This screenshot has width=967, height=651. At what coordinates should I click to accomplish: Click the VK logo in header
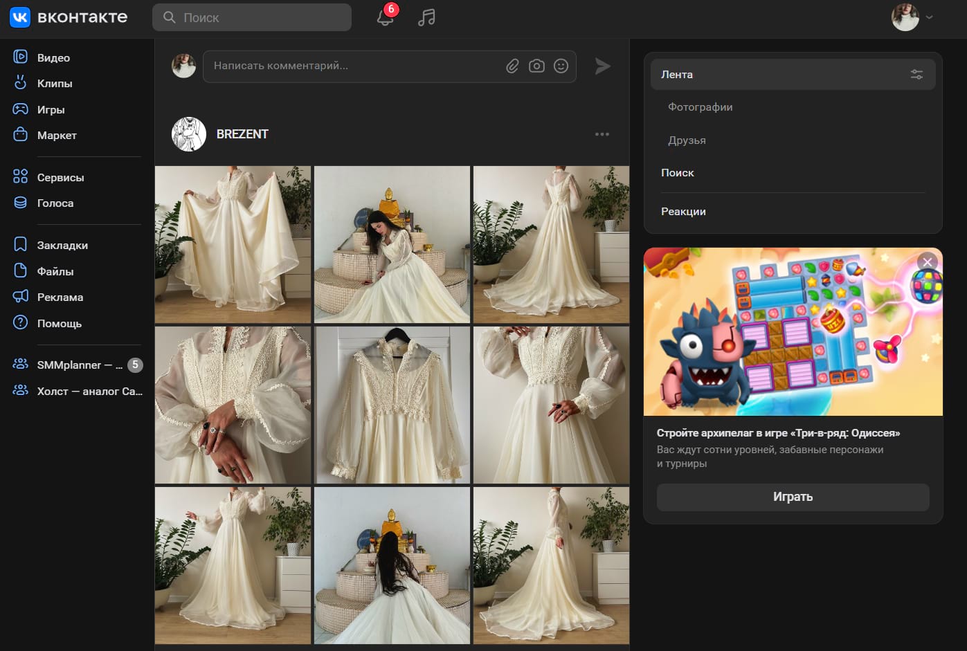click(x=20, y=17)
